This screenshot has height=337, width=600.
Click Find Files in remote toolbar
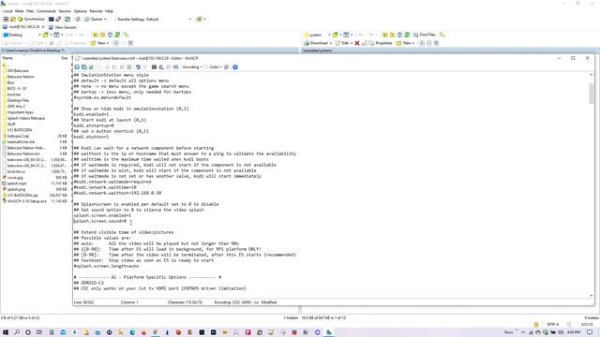tap(425, 35)
